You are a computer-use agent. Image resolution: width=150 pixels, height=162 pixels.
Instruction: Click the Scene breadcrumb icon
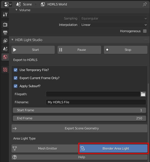pyautogui.click(x=18, y=4)
